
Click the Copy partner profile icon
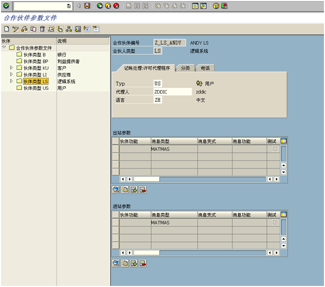click(x=33, y=29)
